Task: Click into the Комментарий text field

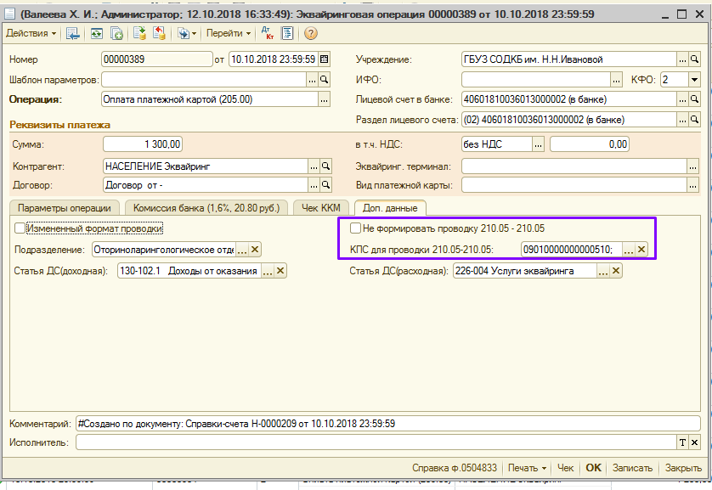Action: coord(387,423)
